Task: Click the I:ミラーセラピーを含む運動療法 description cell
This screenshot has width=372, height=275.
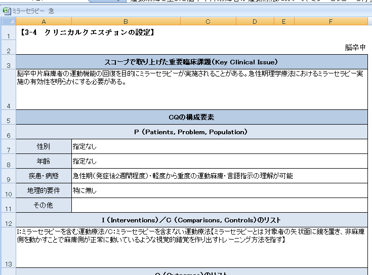Action: (x=192, y=248)
